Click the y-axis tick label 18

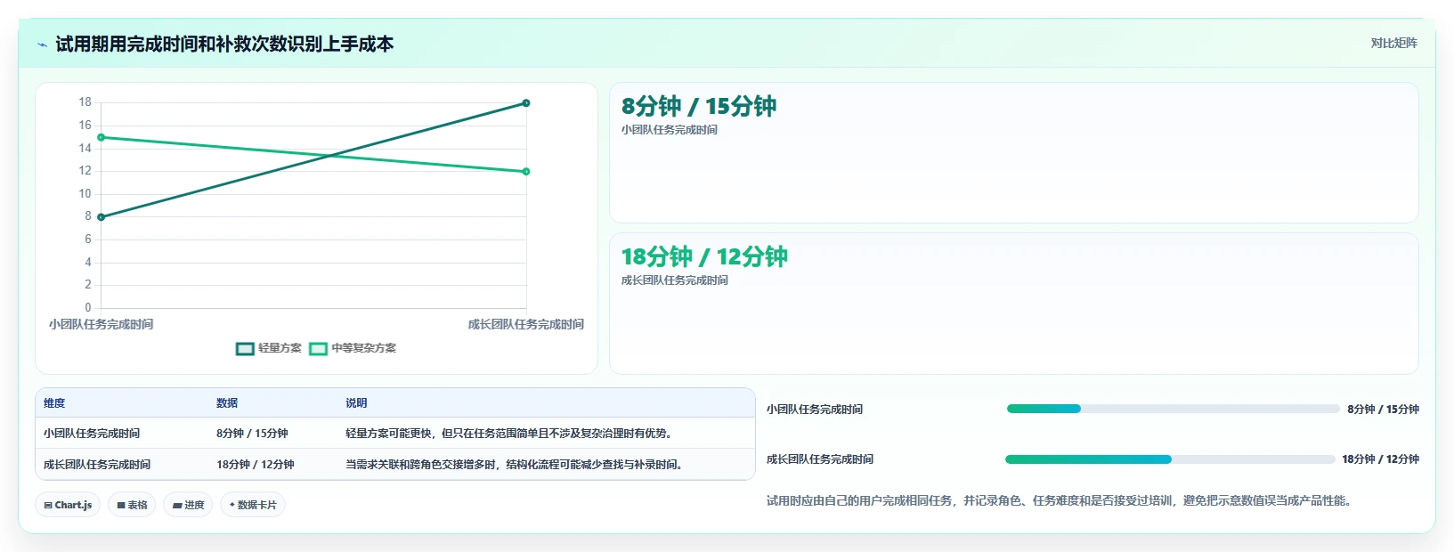tap(85, 102)
